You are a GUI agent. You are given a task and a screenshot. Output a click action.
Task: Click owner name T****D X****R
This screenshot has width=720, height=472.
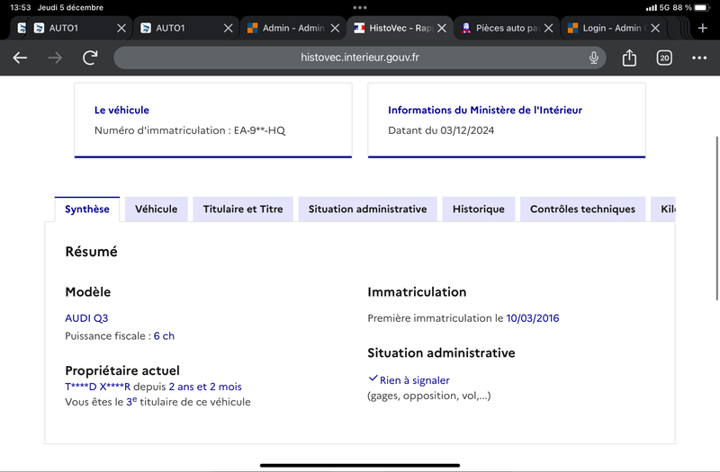(98, 387)
